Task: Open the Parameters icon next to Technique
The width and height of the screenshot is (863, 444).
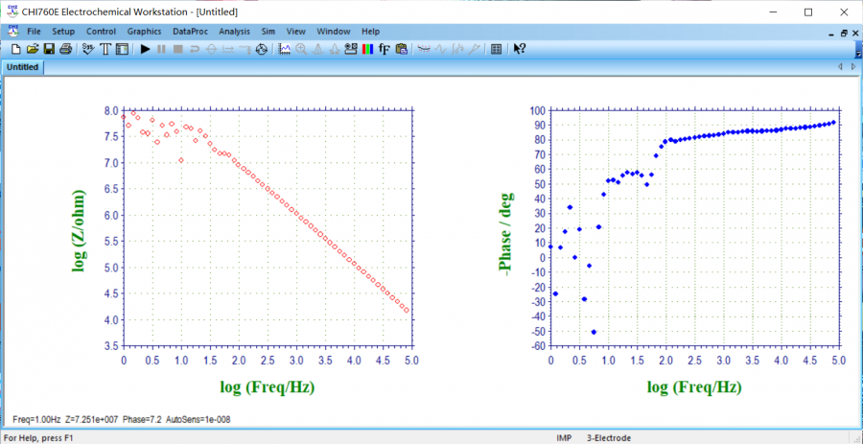Action: [x=122, y=49]
